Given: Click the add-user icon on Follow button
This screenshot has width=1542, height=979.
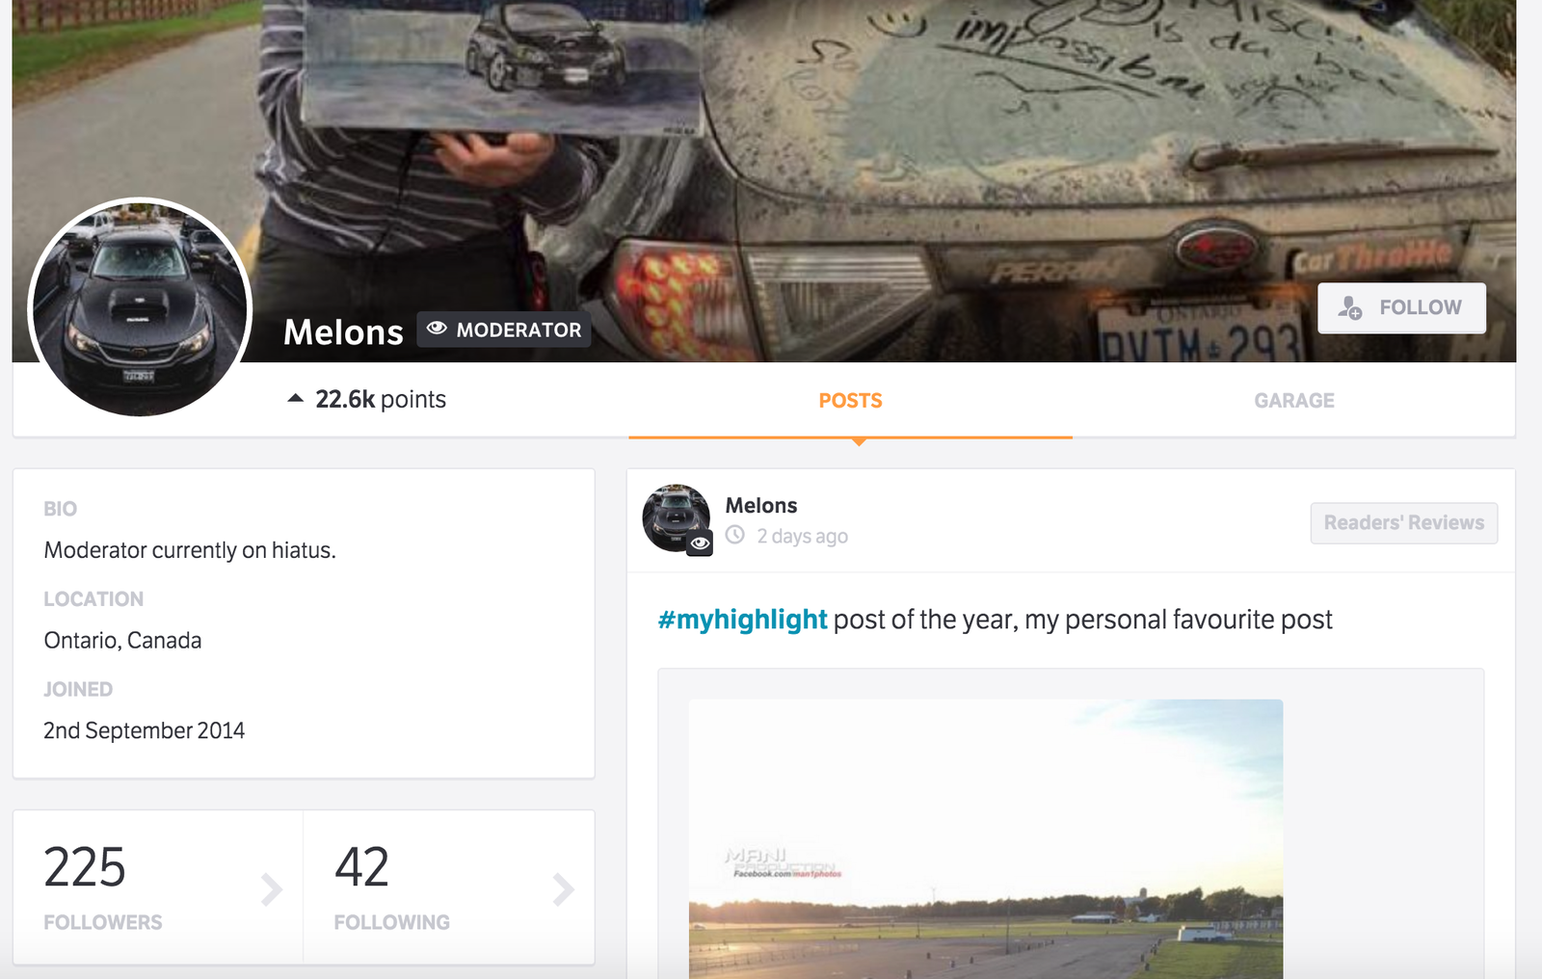Looking at the screenshot, I should click(x=1350, y=307).
